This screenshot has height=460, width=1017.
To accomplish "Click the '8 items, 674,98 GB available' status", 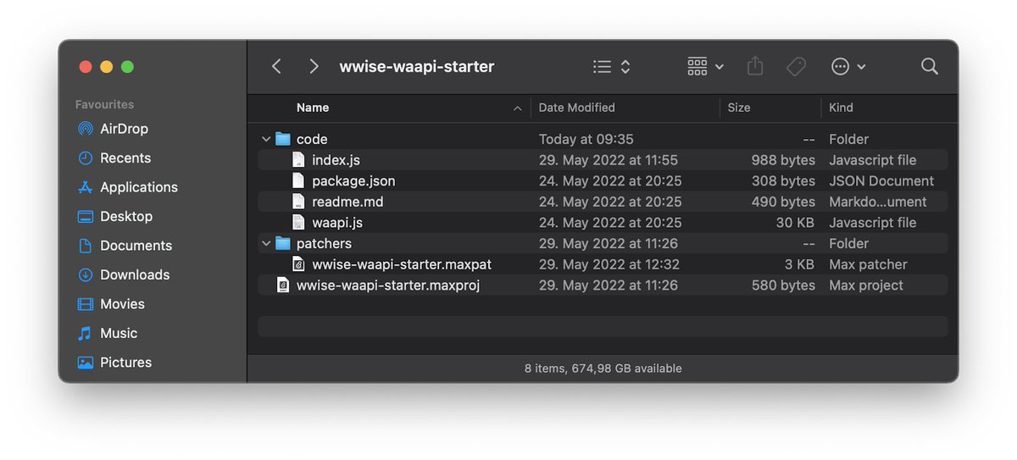I will click(603, 369).
